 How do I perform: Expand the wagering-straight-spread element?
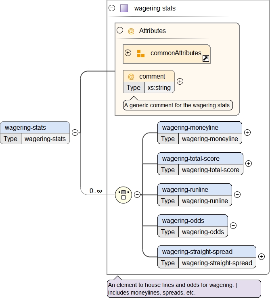pyautogui.click(x=262, y=257)
